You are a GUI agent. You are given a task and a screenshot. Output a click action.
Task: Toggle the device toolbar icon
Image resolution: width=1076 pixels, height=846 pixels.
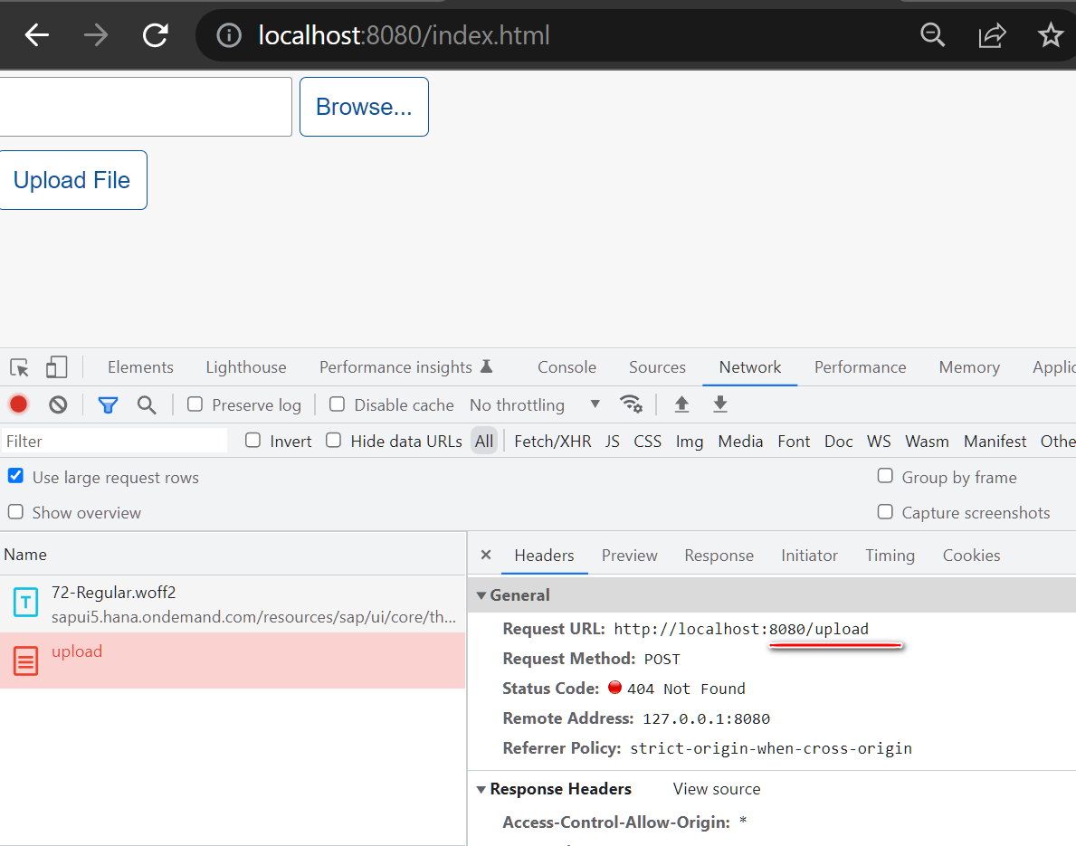point(57,367)
